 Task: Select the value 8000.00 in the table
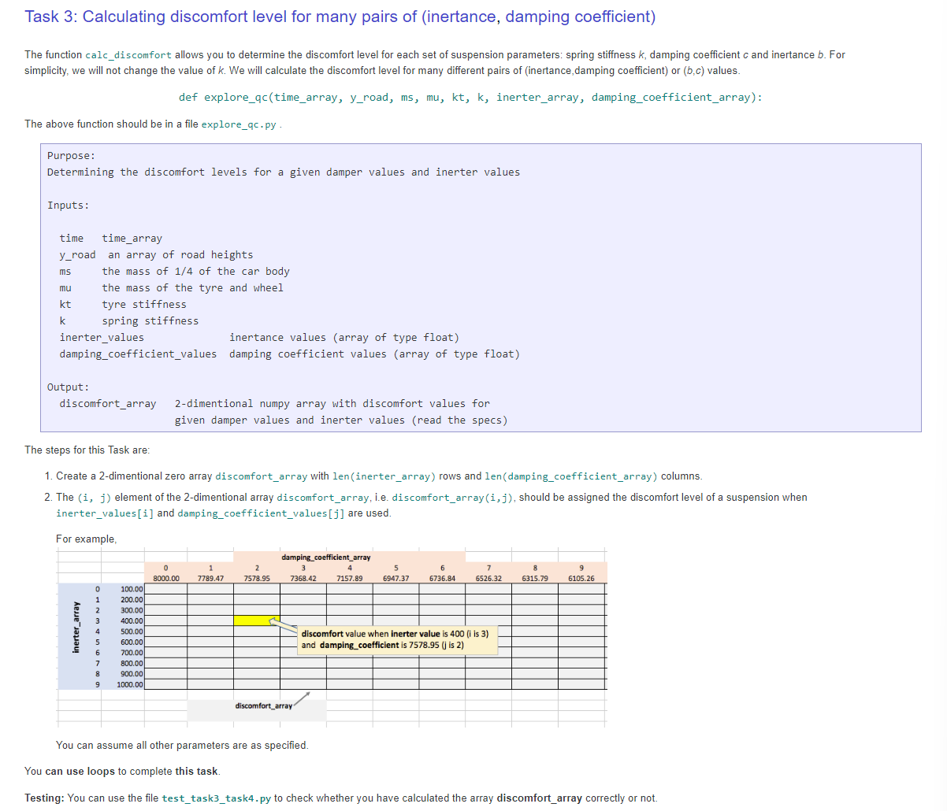point(165,576)
